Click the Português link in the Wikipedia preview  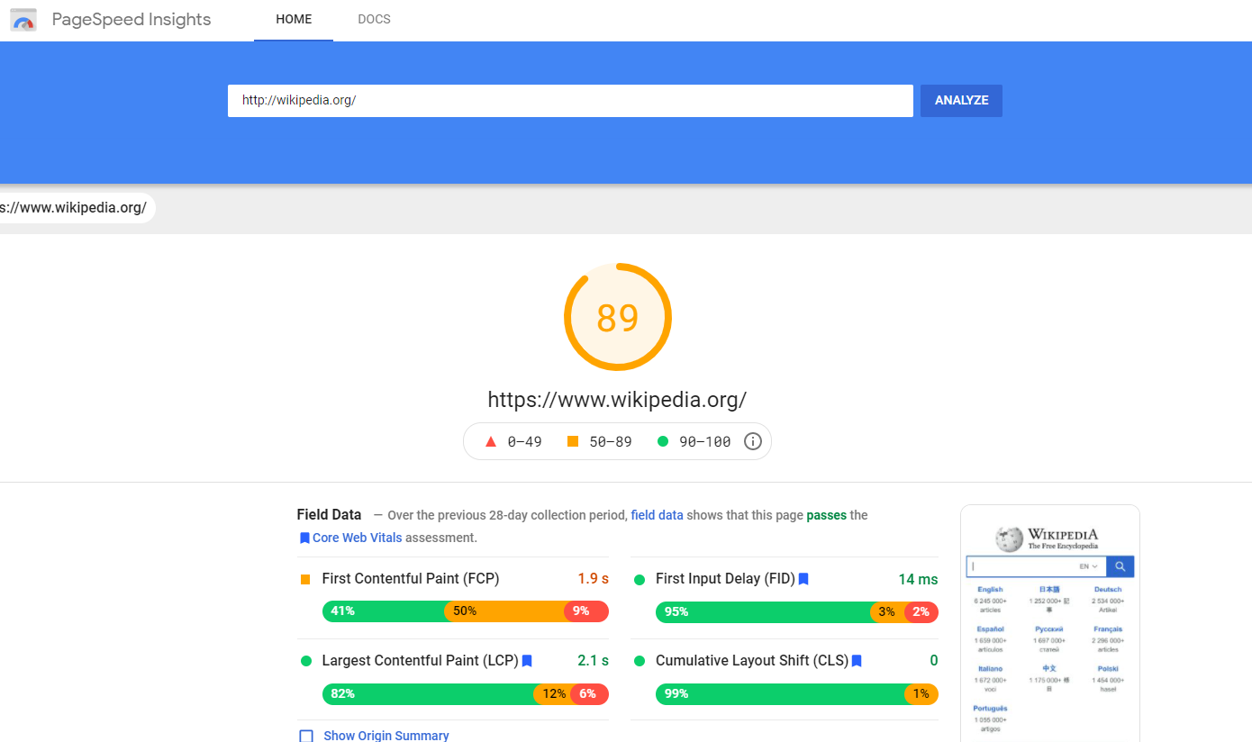[990, 709]
